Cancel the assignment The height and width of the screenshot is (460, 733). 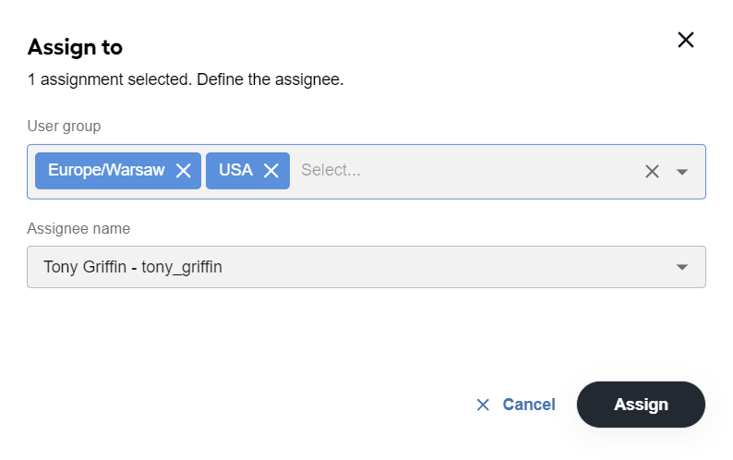coord(515,405)
